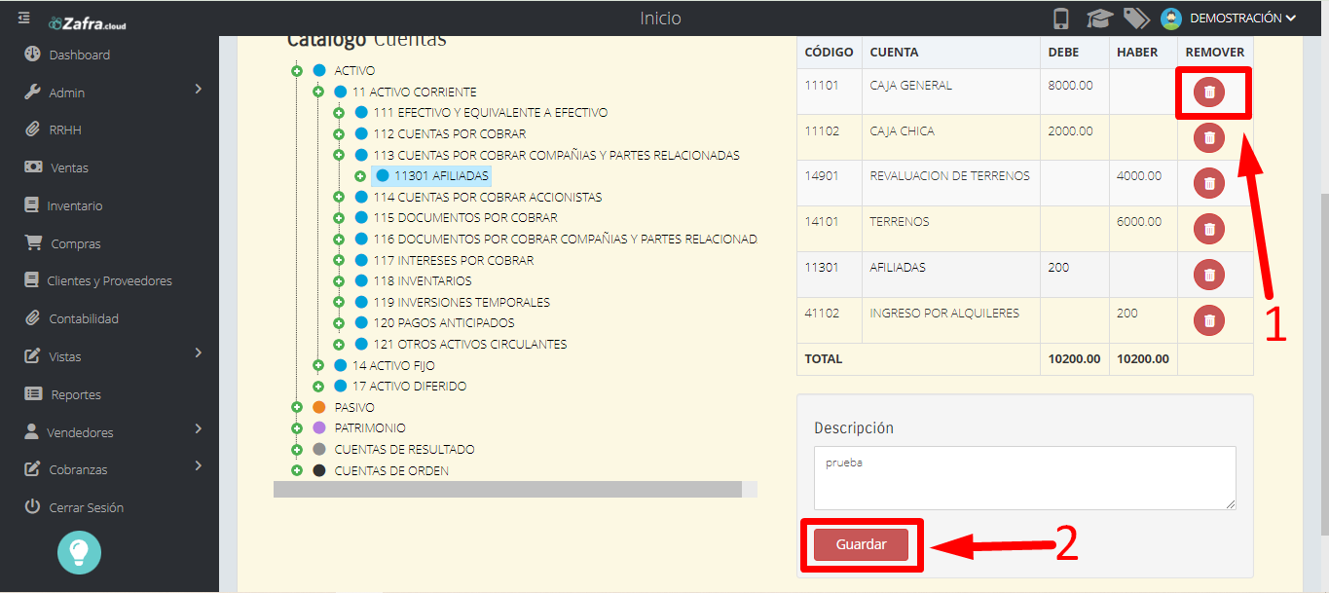Viewport: 1329px width, 593px height.
Task: Open the Inventario sidebar item
Action: [75, 205]
